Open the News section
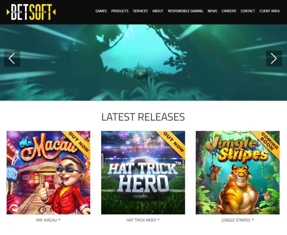The image size is (287, 235). click(x=212, y=11)
